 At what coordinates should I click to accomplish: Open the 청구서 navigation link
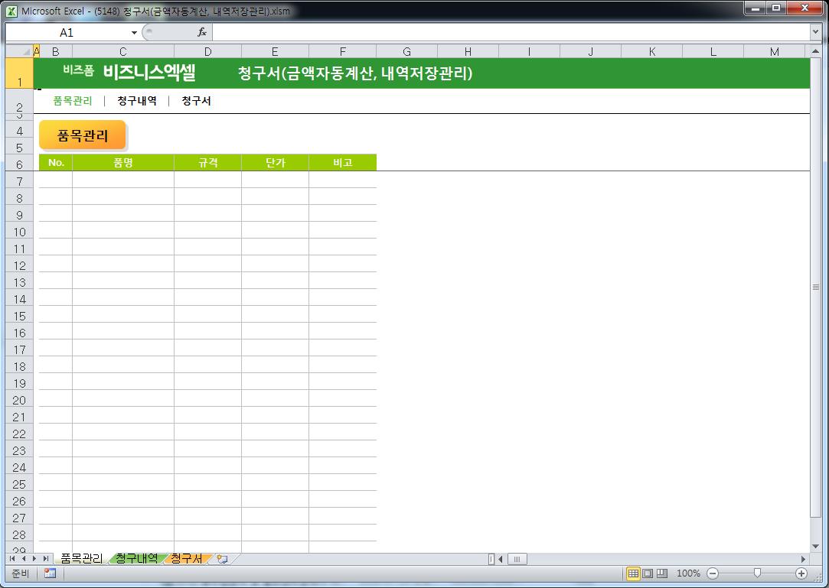tap(196, 101)
